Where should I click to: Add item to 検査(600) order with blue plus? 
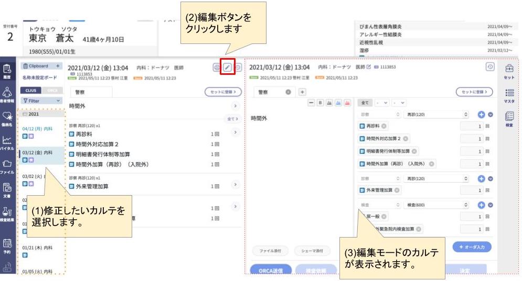point(481,205)
